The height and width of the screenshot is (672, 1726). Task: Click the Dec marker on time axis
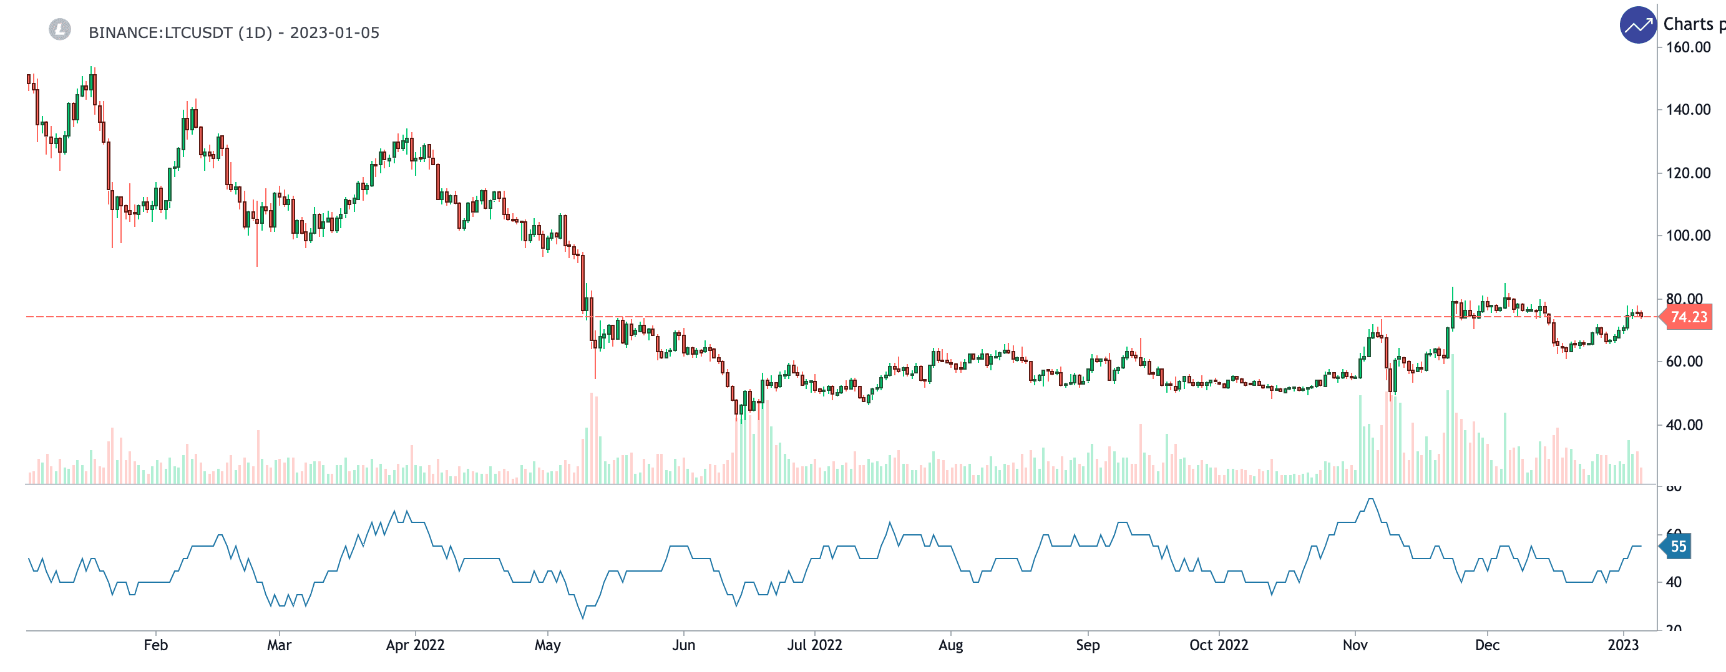click(x=1487, y=645)
